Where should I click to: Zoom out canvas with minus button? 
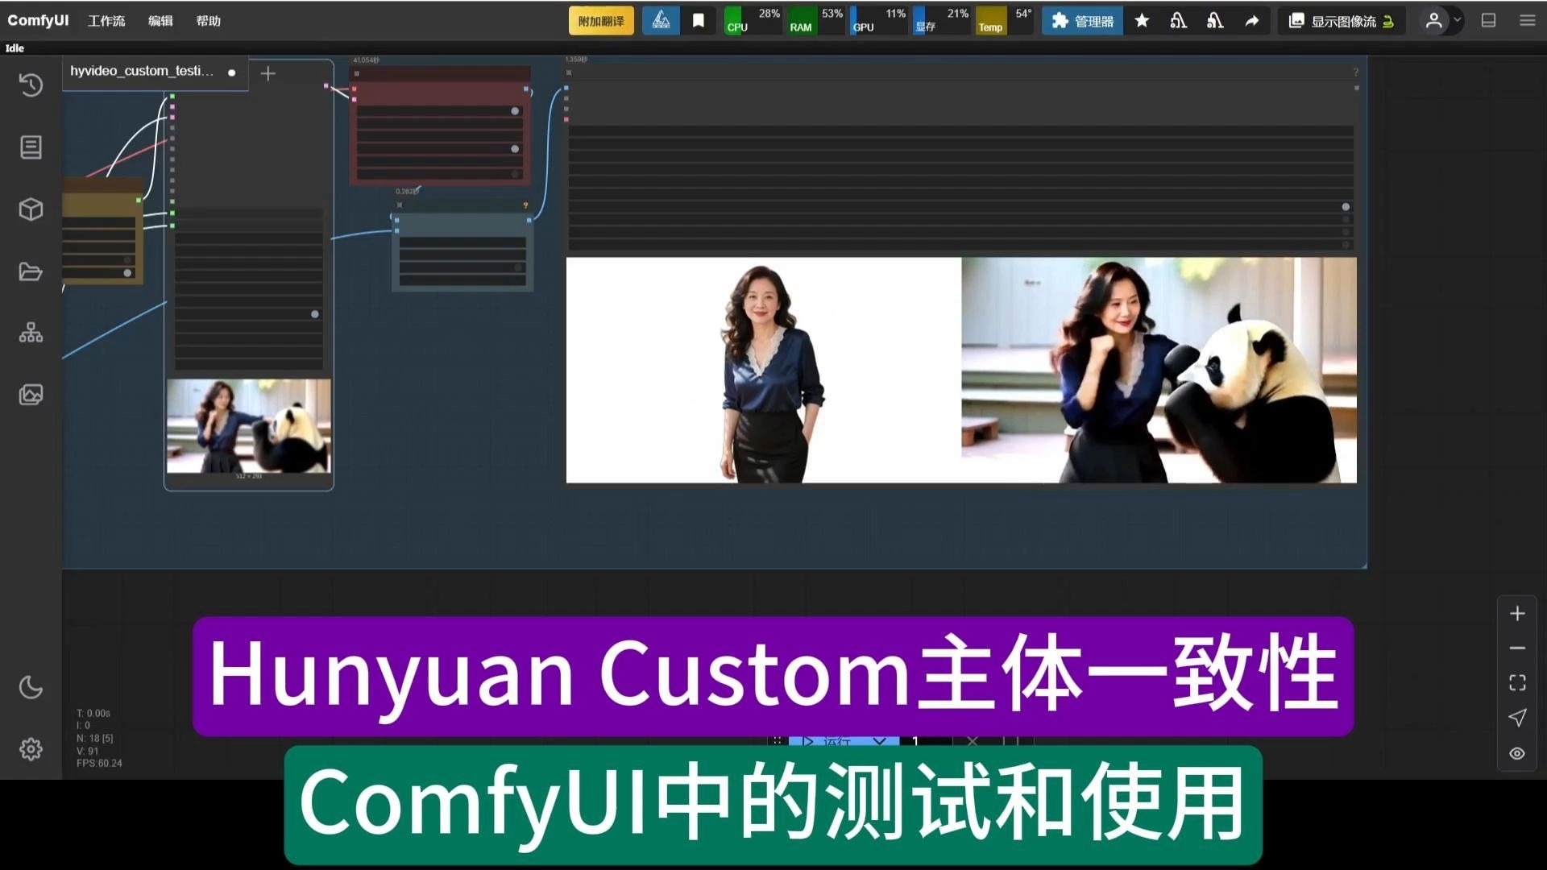pyautogui.click(x=1517, y=648)
